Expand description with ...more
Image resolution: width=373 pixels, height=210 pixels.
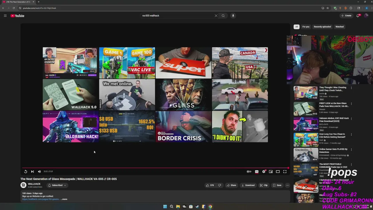(64, 199)
